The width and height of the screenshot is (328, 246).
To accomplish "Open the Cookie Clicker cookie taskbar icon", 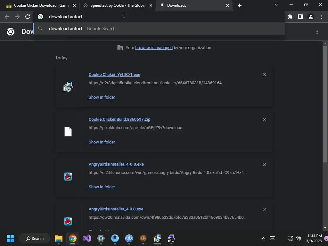I will (143, 238).
